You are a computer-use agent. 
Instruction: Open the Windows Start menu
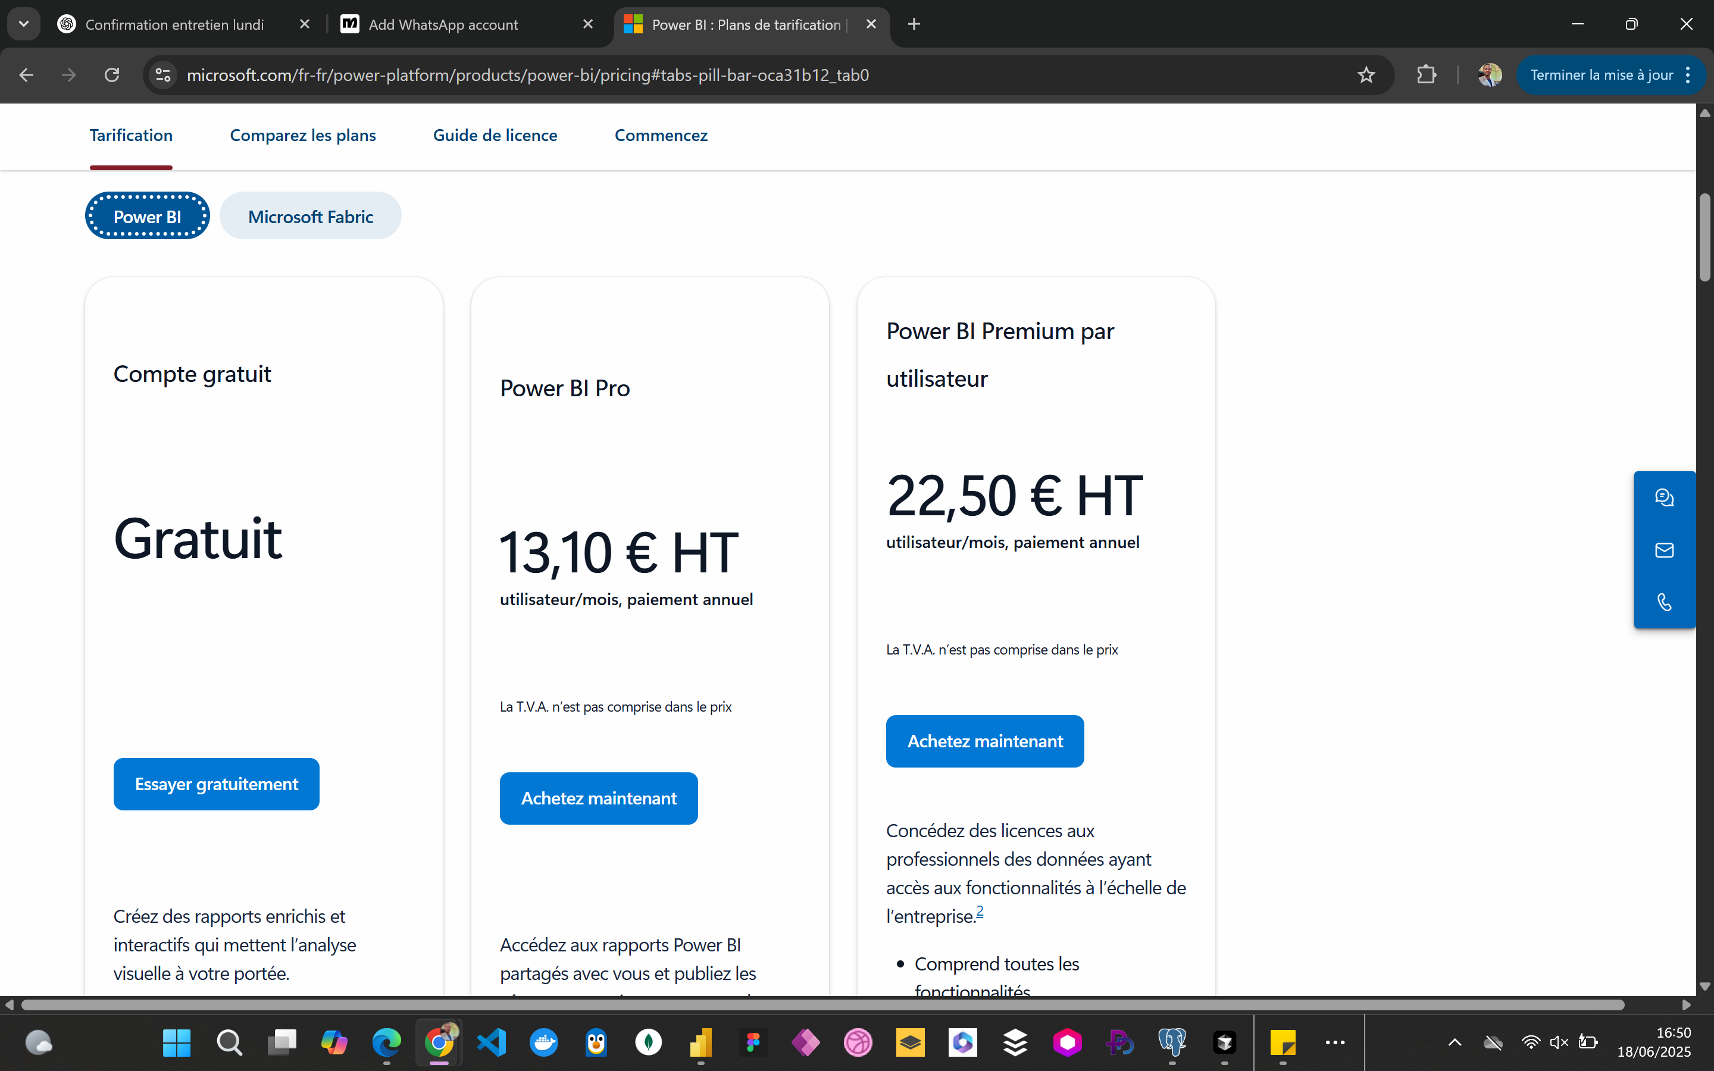176,1042
